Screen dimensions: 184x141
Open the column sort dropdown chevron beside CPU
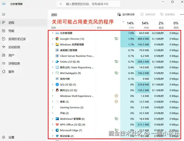123,22
